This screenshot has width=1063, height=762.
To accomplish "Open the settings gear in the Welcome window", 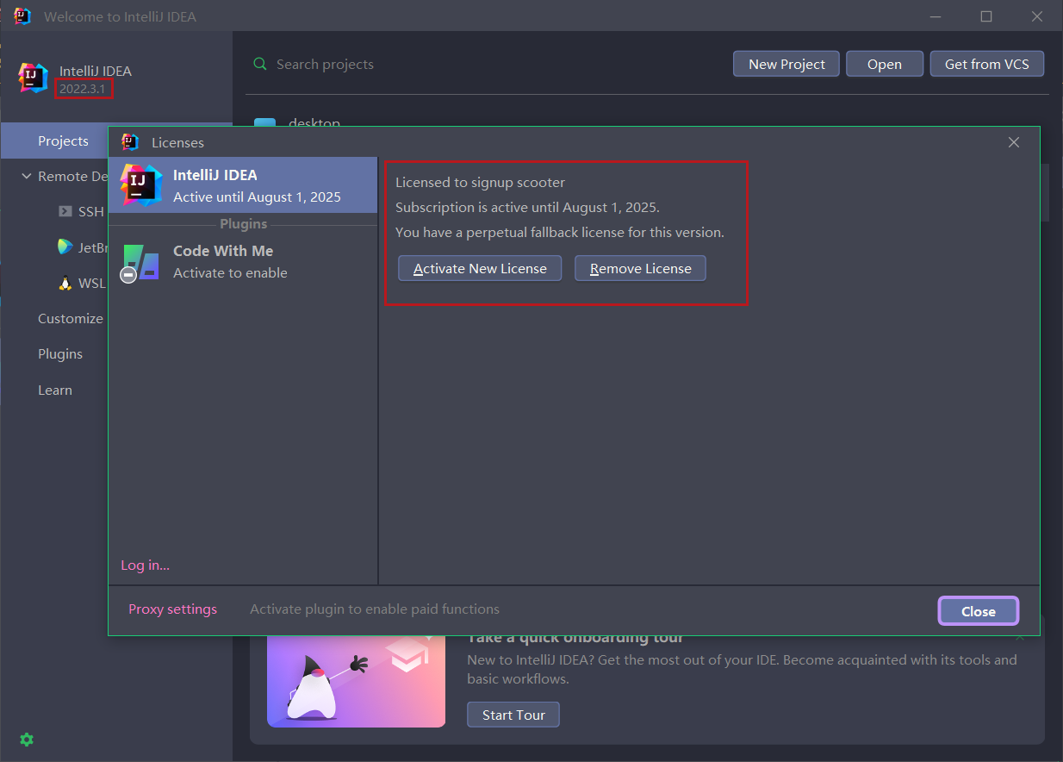I will [27, 740].
